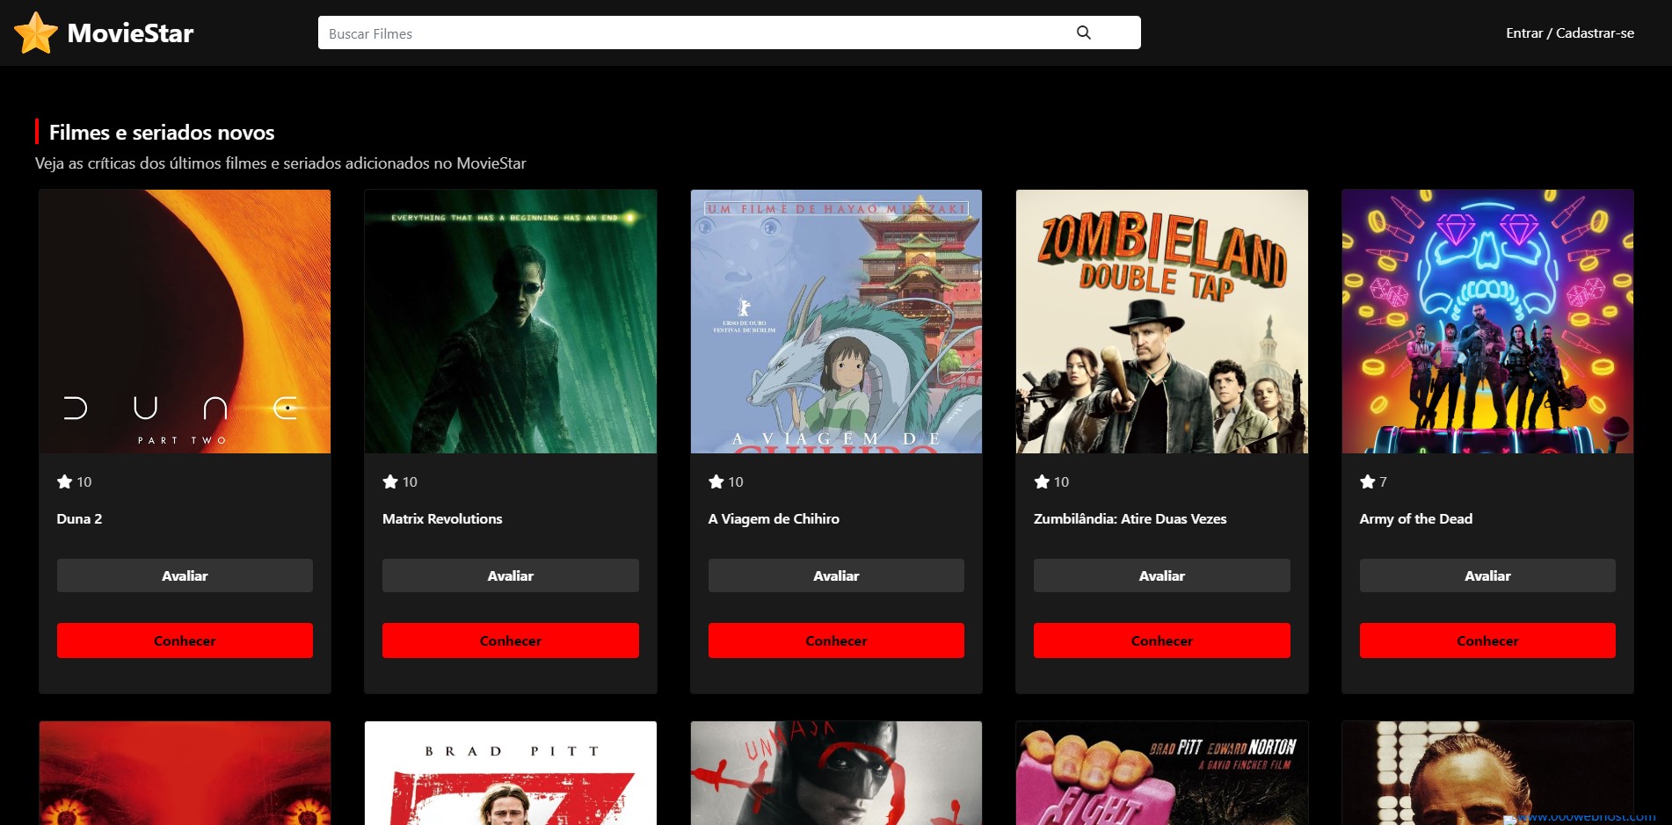Click Conhecer button for Army of the Dead
Screen dimensions: 1672x825
[1487, 640]
